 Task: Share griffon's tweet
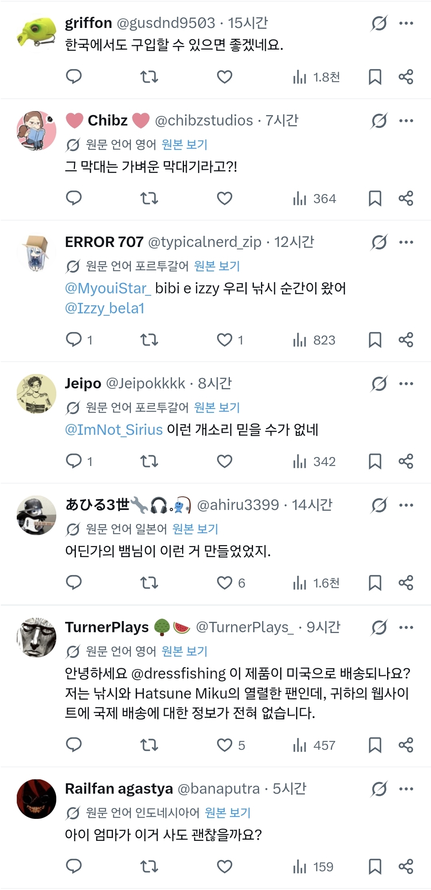coord(406,76)
